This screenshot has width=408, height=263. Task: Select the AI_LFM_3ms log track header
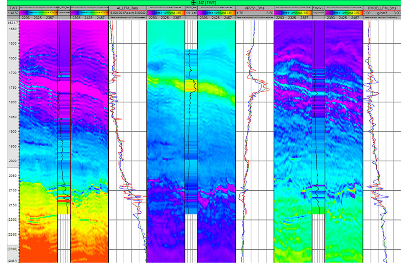[128, 8]
